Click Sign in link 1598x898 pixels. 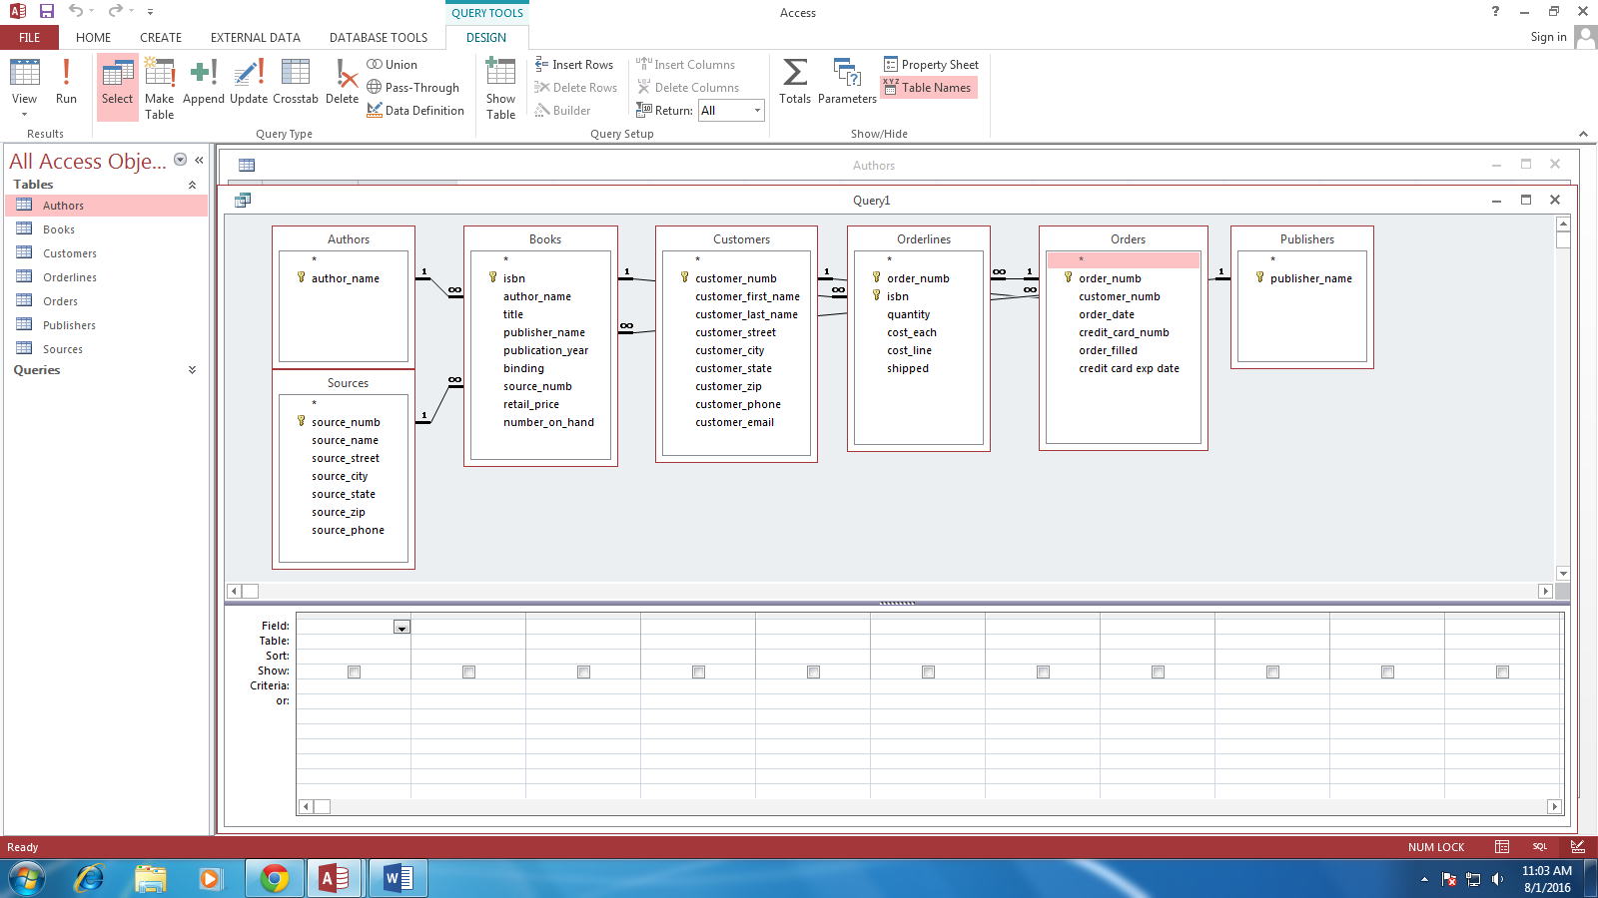(1548, 37)
